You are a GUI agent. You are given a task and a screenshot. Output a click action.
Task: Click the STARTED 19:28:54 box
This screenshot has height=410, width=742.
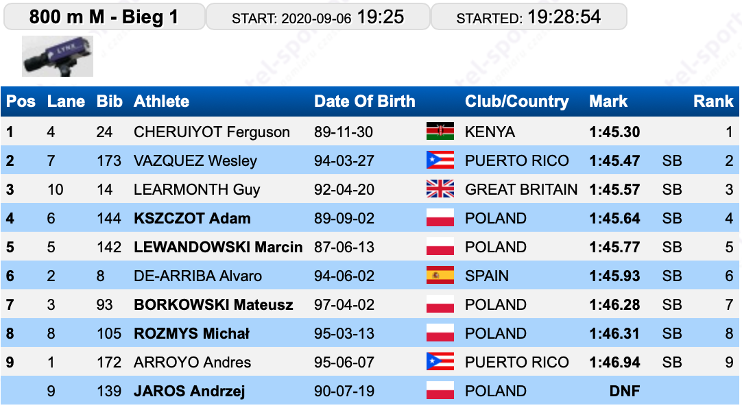click(x=529, y=17)
